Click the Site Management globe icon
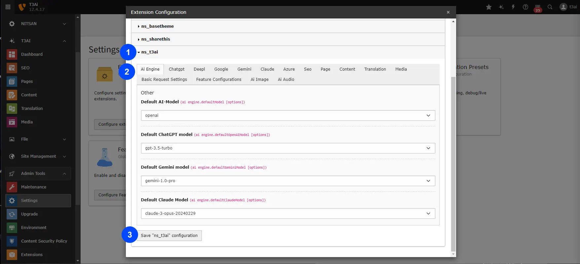This screenshot has height=264, width=580. point(12,156)
